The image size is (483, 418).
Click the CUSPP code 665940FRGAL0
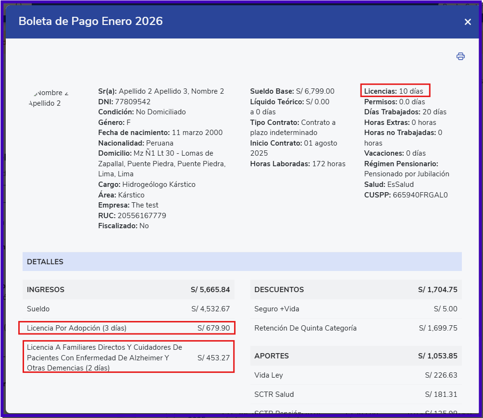pyautogui.click(x=420, y=195)
